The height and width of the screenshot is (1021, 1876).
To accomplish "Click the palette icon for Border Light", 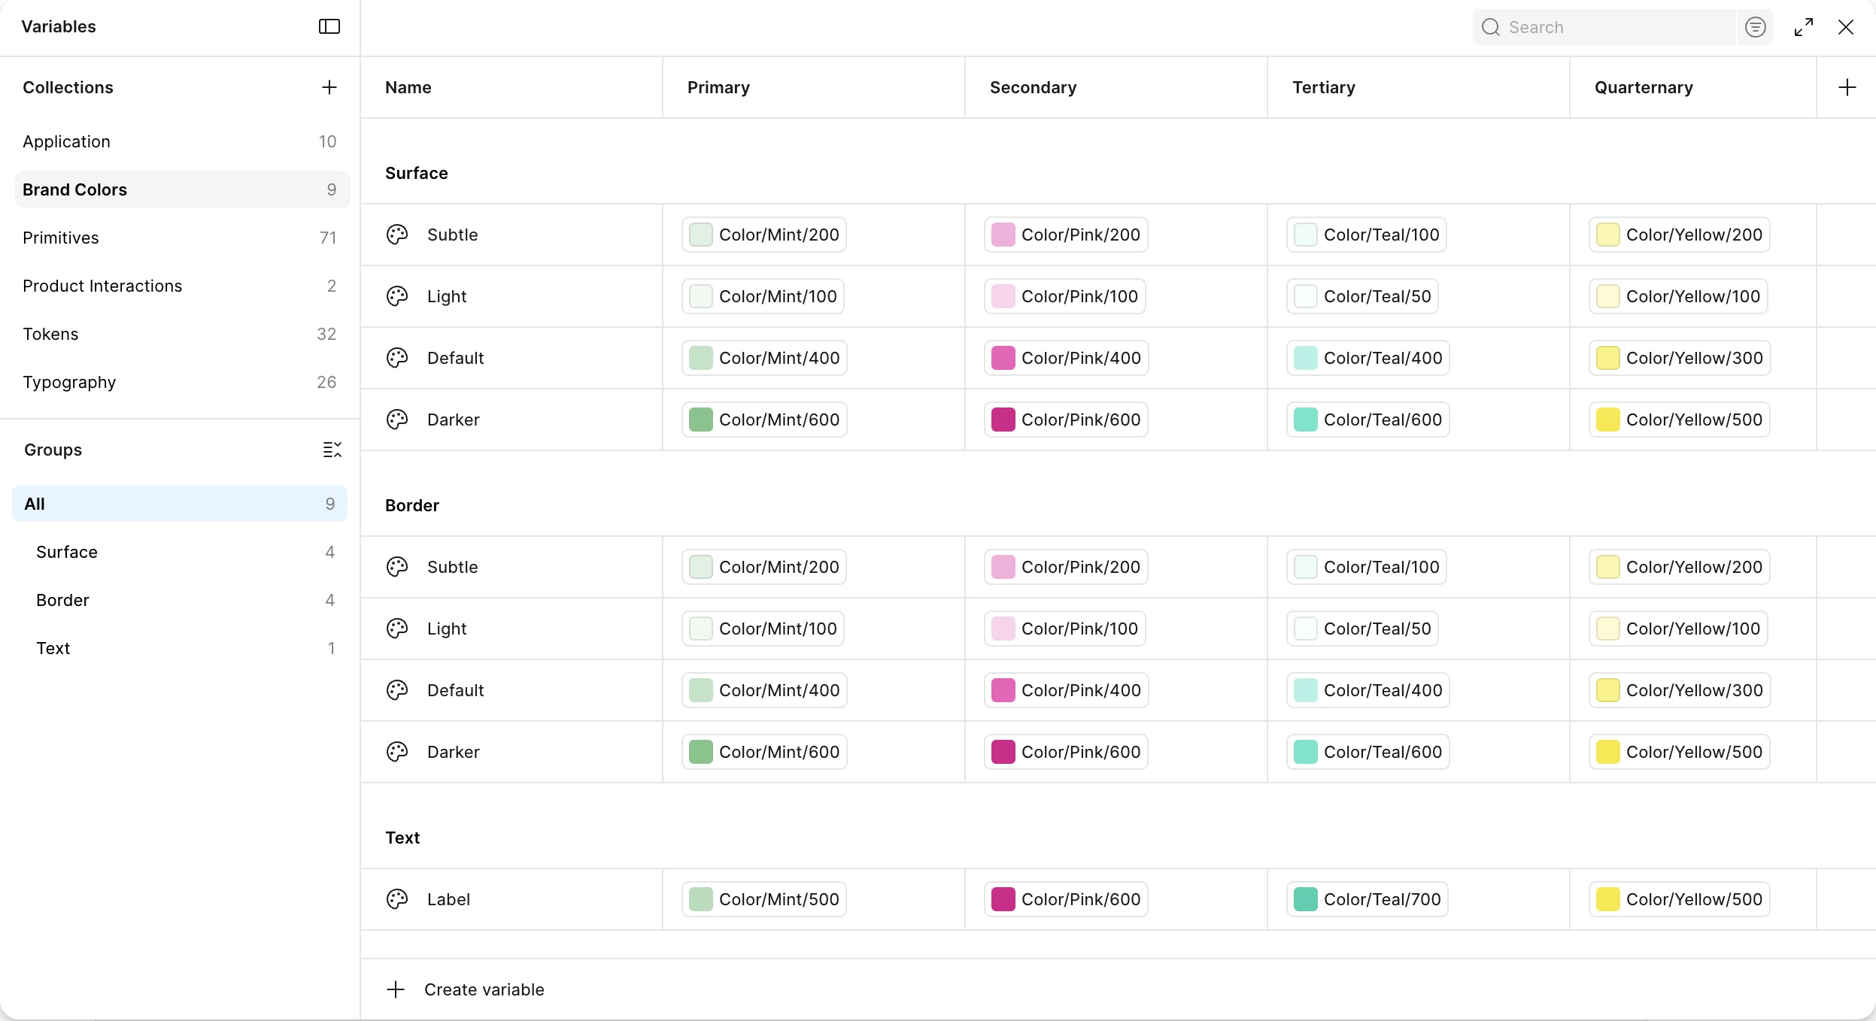I will coord(397,629).
